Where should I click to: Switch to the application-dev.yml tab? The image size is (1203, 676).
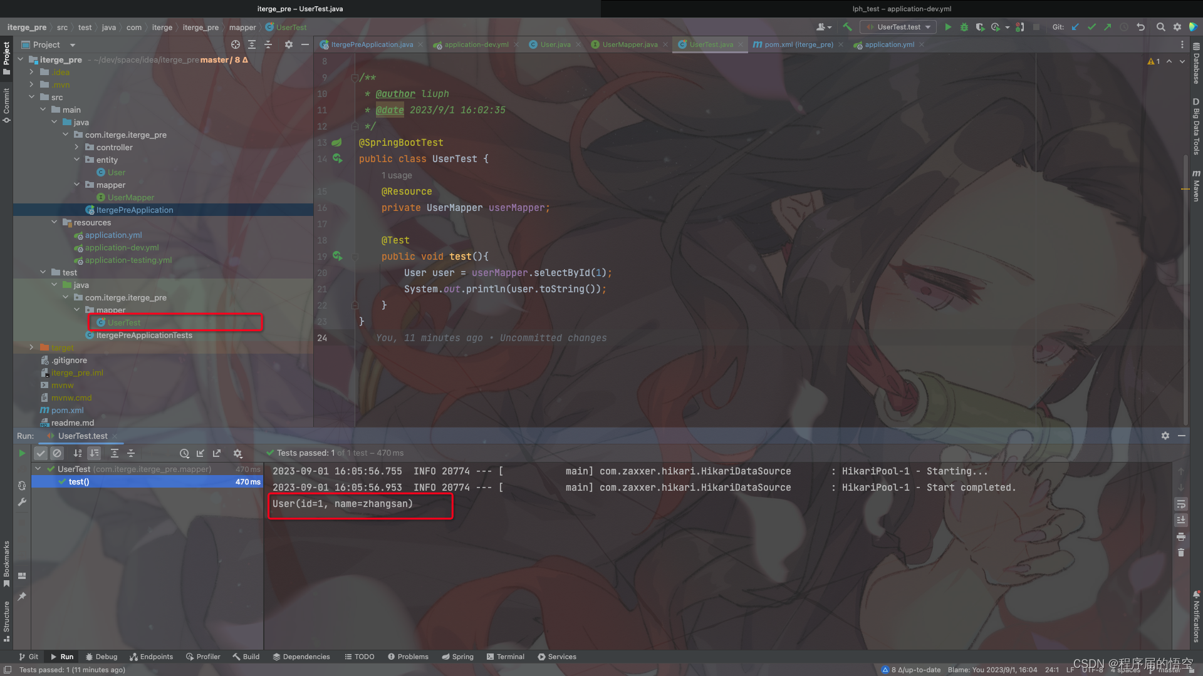pos(476,44)
